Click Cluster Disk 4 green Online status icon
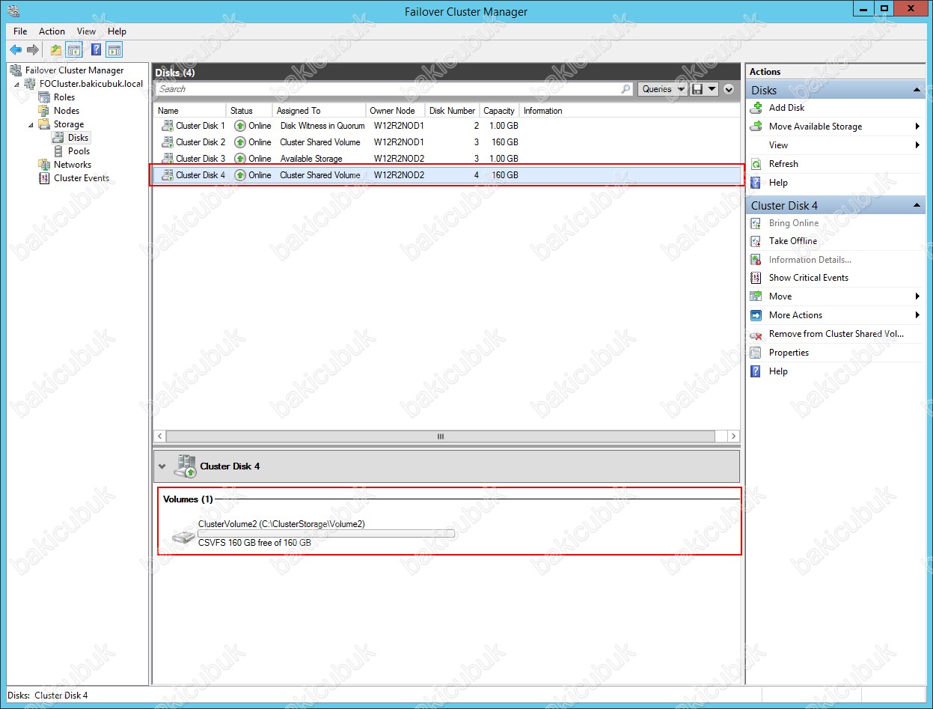 240,175
